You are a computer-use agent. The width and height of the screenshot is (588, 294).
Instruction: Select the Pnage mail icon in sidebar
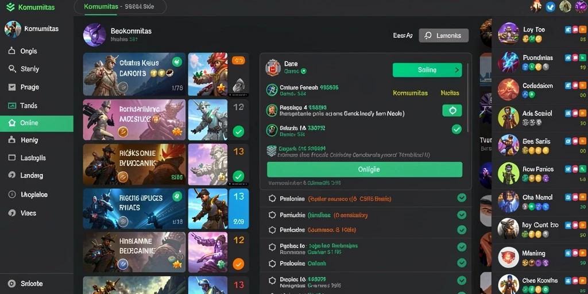click(x=12, y=87)
